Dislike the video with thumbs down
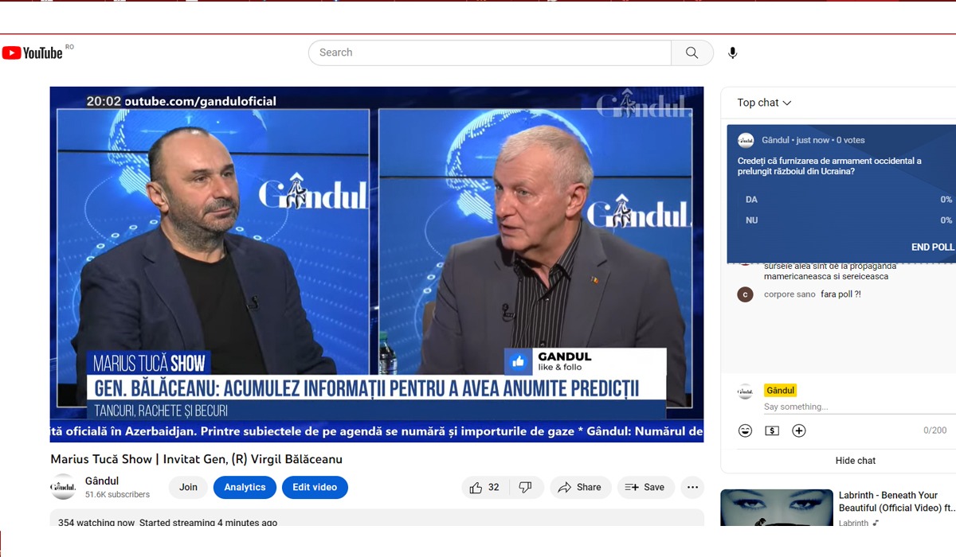Viewport: 956px width, 557px height. [526, 487]
